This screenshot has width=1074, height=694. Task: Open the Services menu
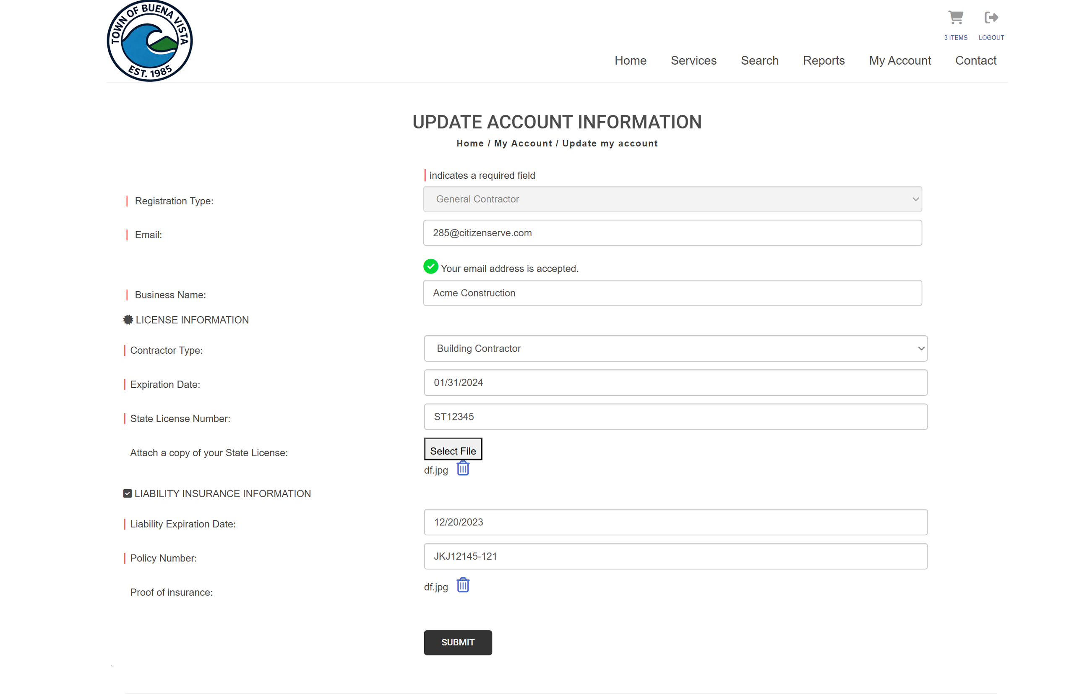693,60
